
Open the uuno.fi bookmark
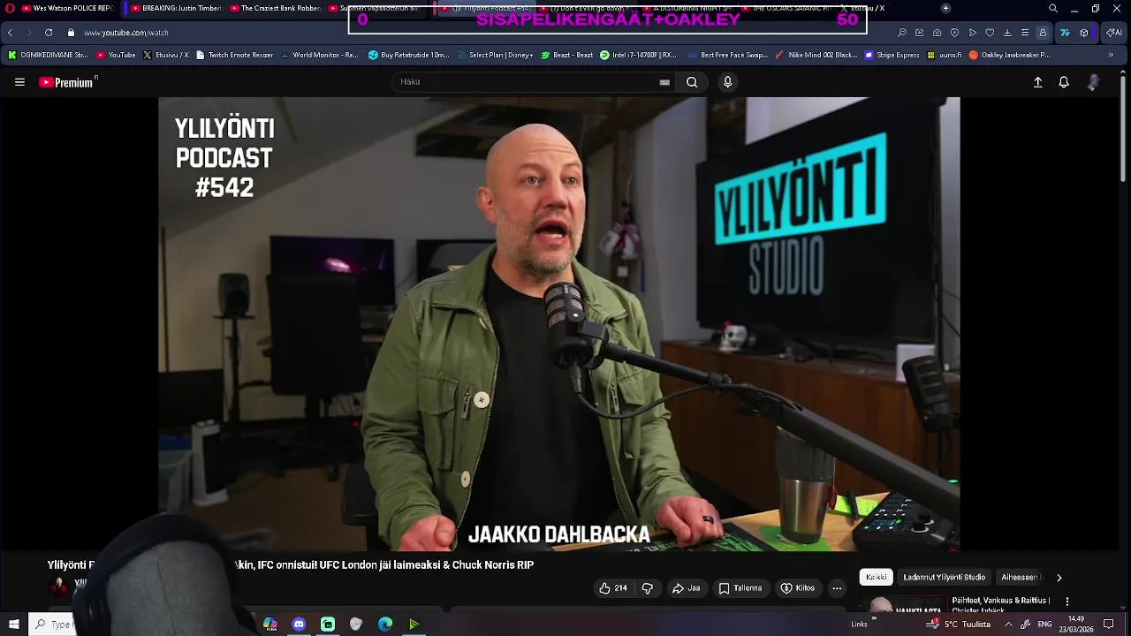(944, 55)
